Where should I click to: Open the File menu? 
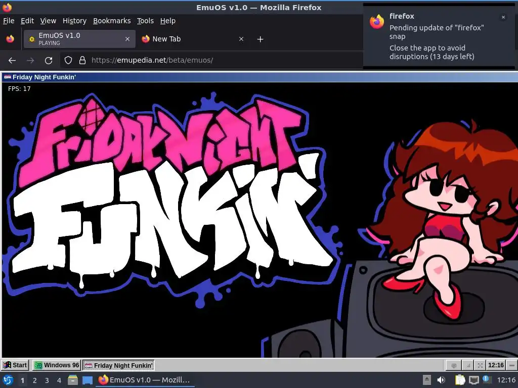coord(9,21)
